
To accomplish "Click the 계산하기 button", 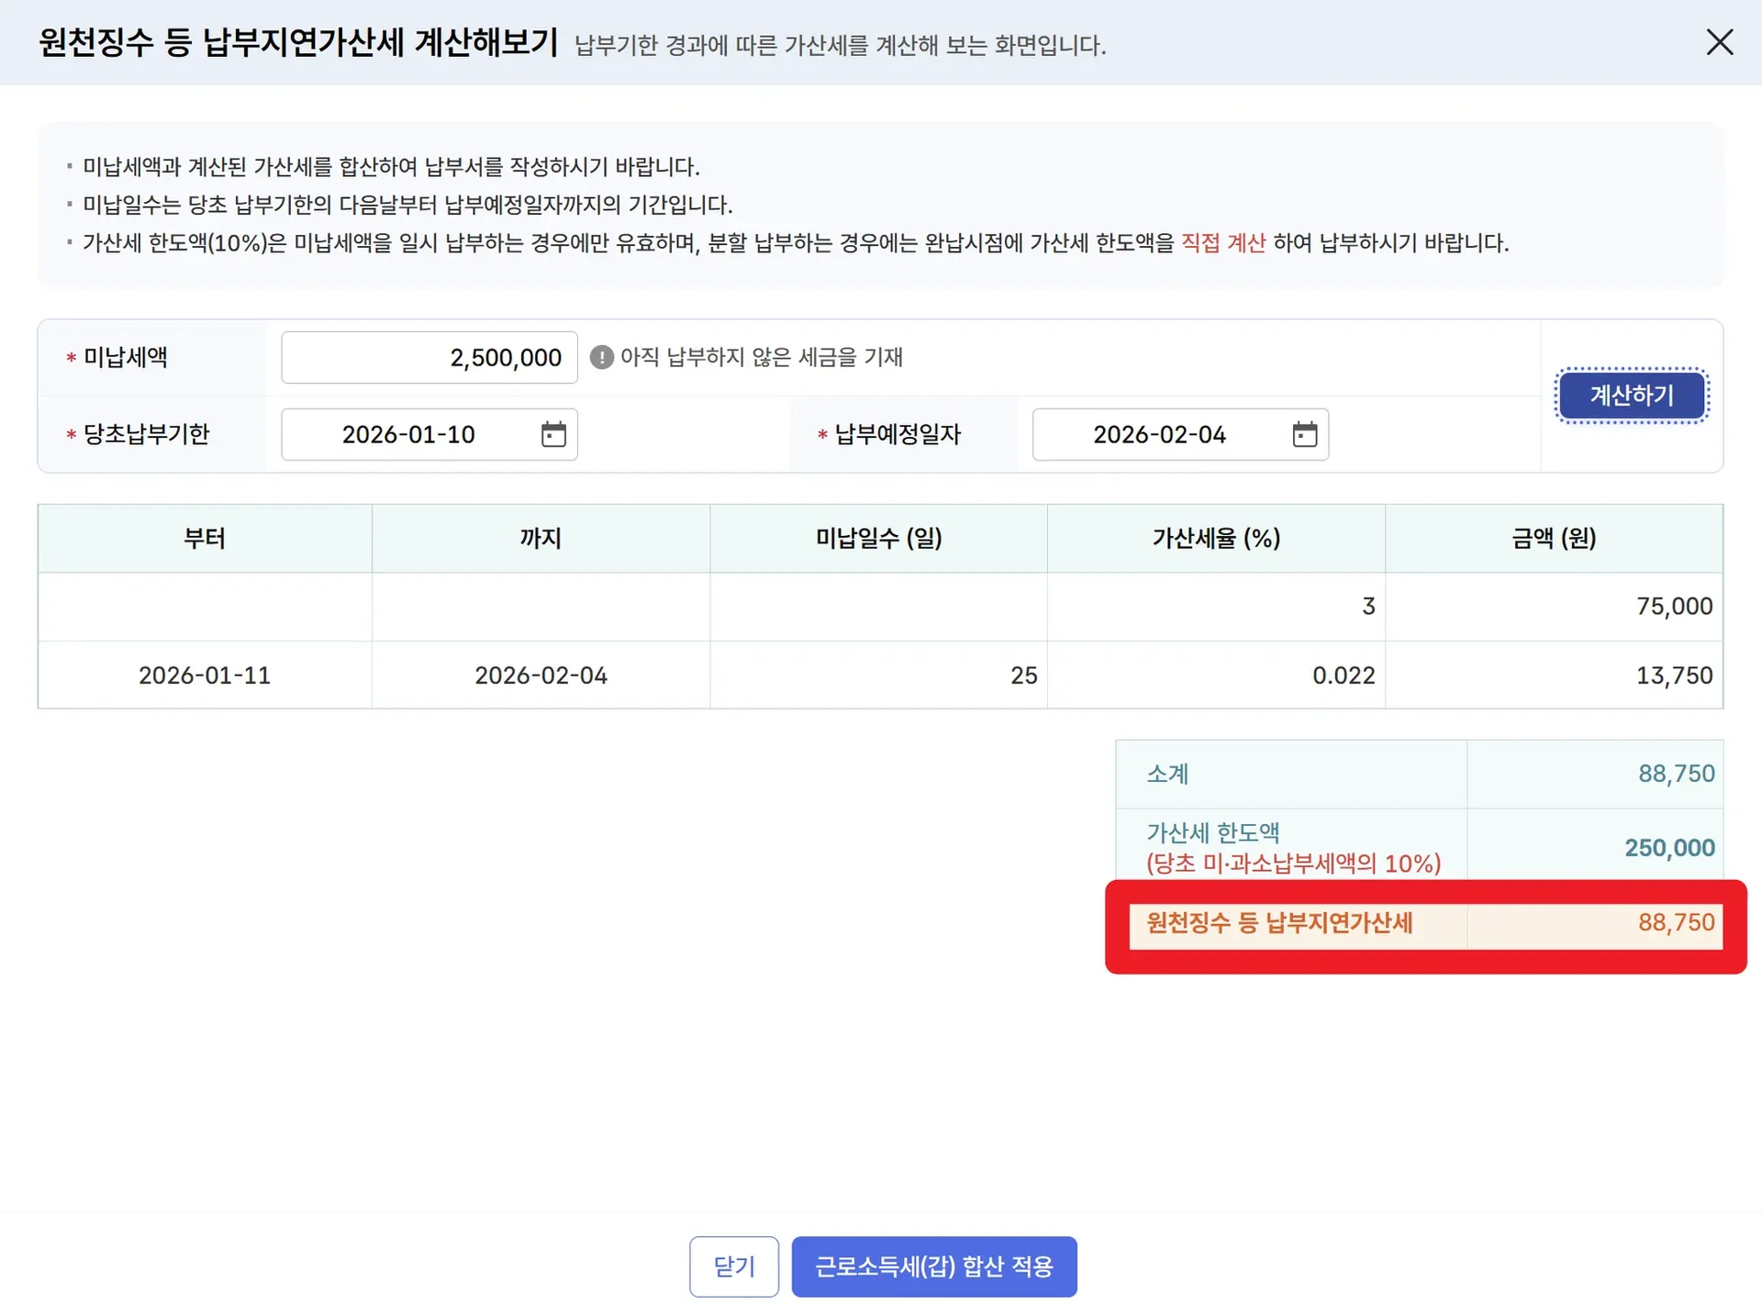I will (1631, 396).
